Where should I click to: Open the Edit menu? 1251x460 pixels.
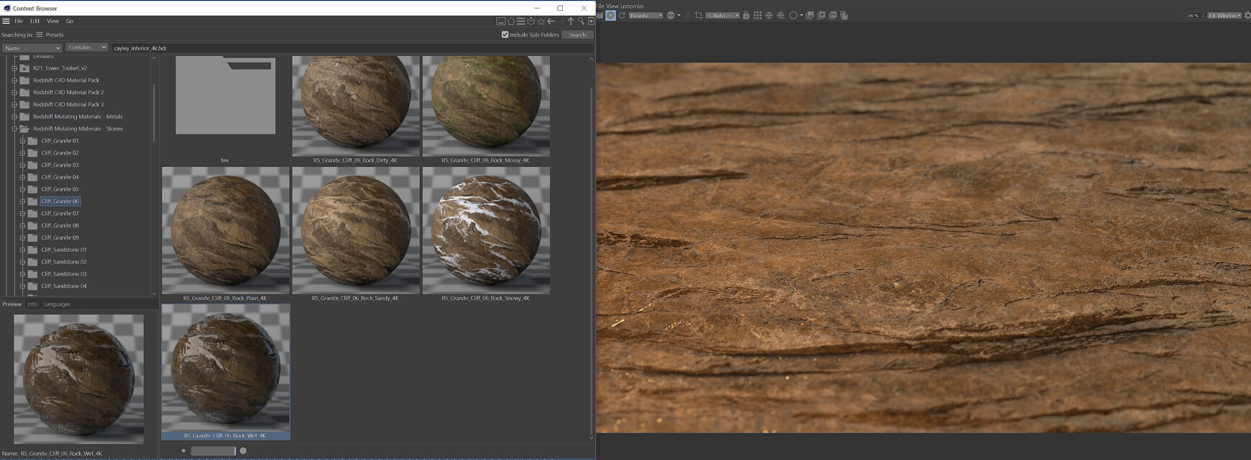click(x=35, y=22)
